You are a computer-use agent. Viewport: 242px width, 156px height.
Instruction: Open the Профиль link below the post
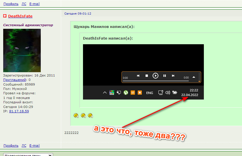[x=11, y=146]
